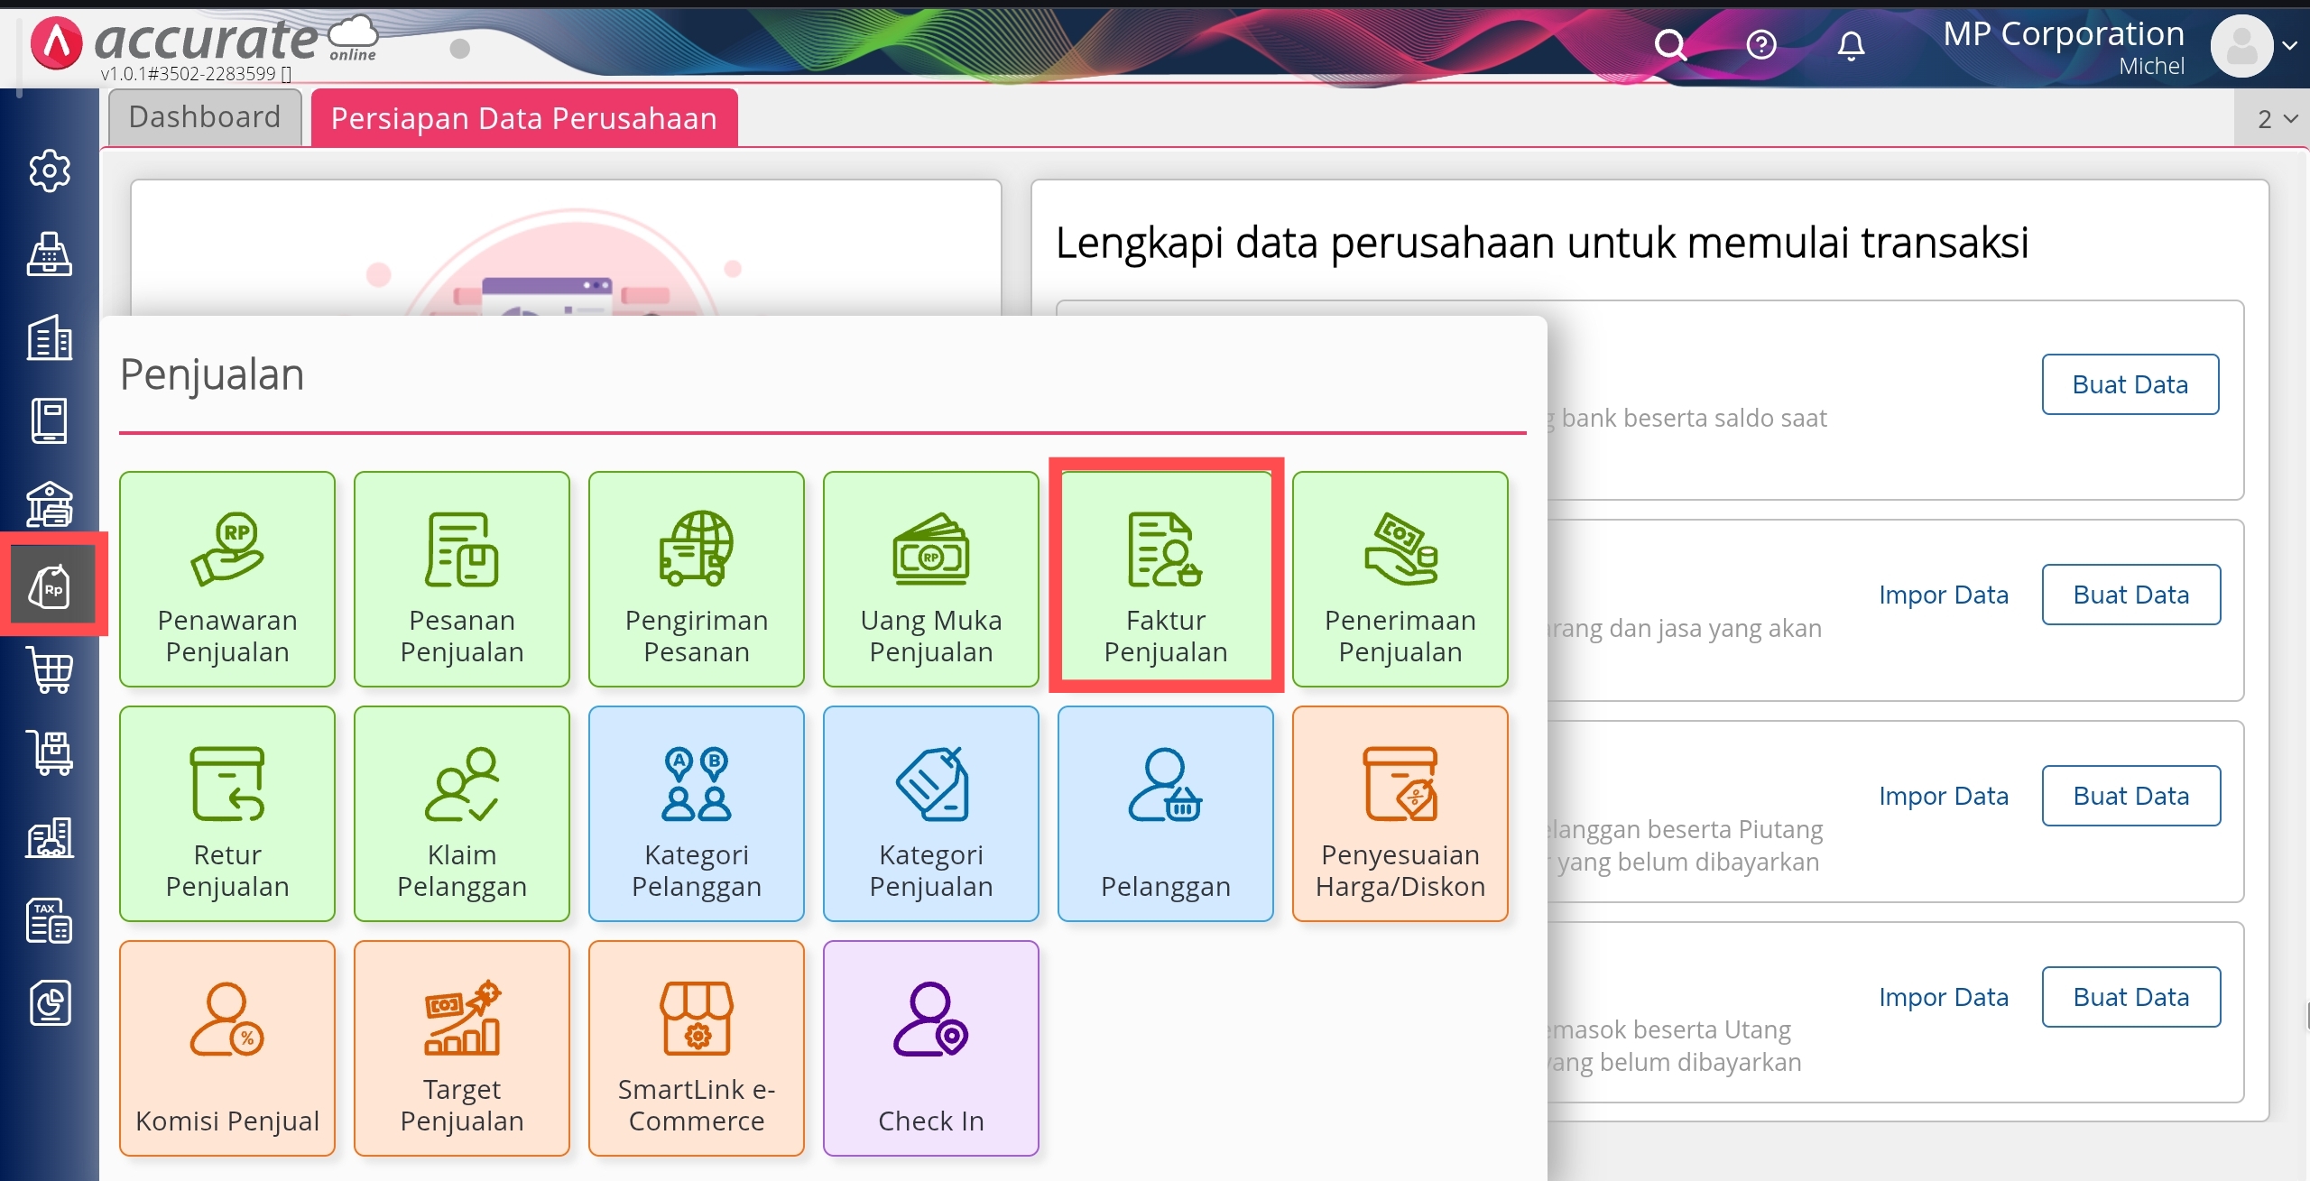Image resolution: width=2310 pixels, height=1181 pixels.
Task: Open settings gear in sidebar
Action: pyautogui.click(x=50, y=171)
